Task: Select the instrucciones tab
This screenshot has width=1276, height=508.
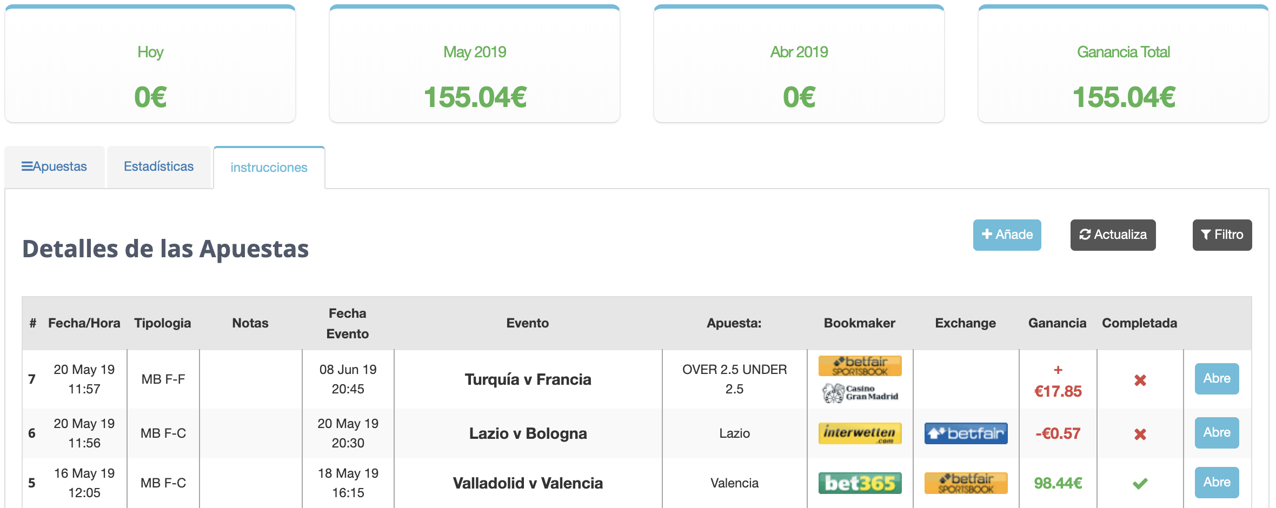Action: tap(269, 168)
